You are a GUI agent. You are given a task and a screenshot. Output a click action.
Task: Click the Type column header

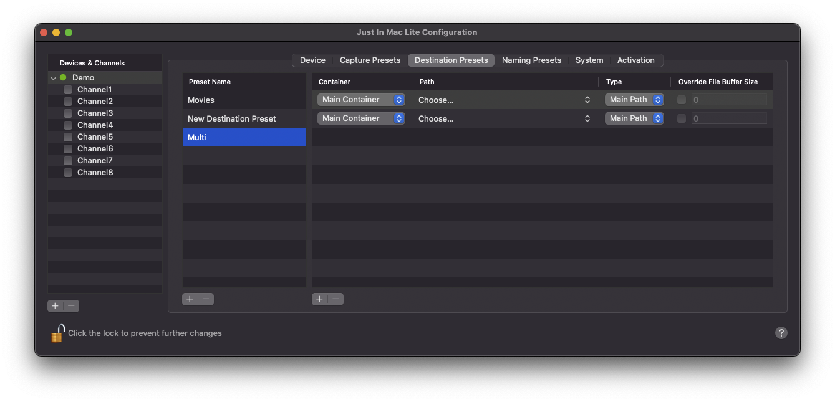coord(635,82)
